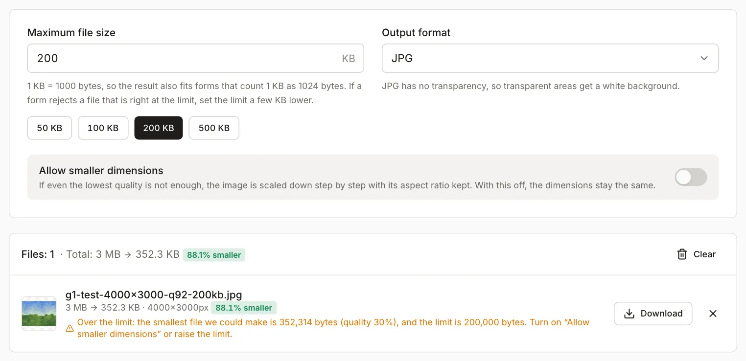Click the 1 KB = 1000 bytes help text

195,93
